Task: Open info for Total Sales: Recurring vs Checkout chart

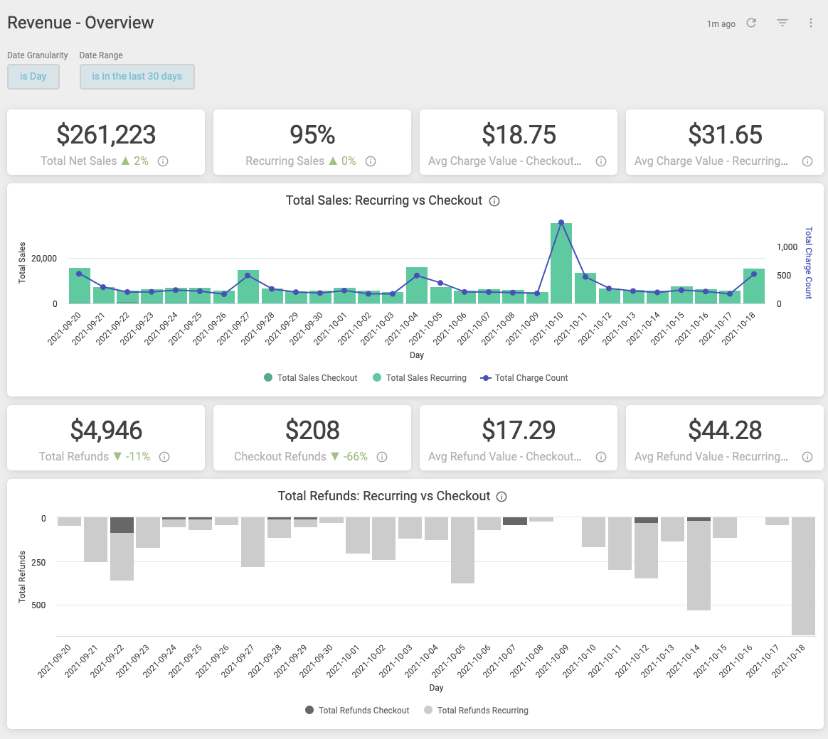Action: 494,200
